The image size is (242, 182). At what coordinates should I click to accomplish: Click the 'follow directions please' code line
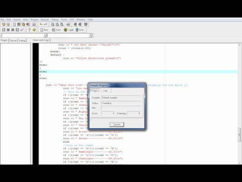point(92,58)
